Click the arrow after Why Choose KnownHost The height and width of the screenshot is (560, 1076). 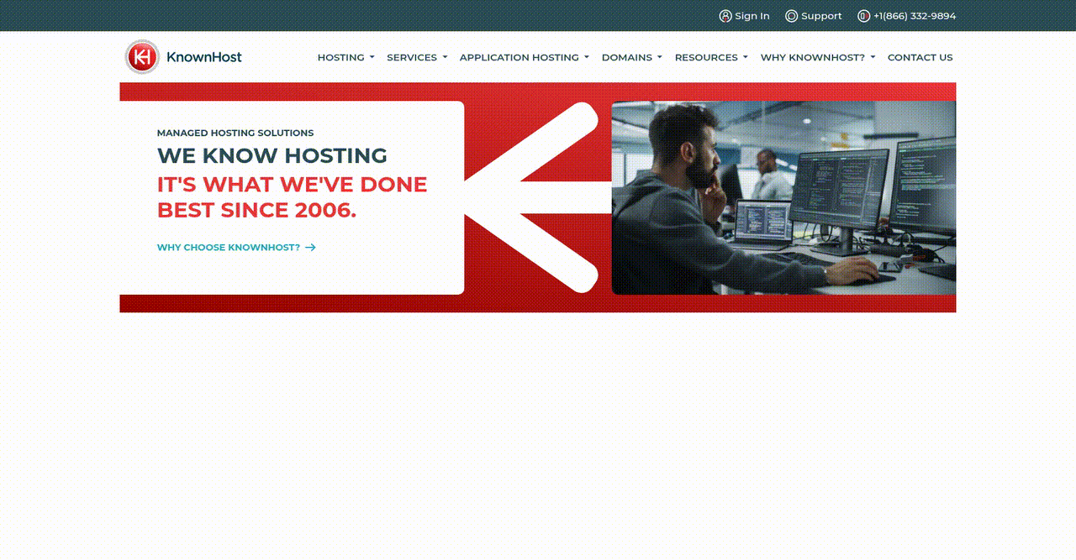pyautogui.click(x=310, y=248)
